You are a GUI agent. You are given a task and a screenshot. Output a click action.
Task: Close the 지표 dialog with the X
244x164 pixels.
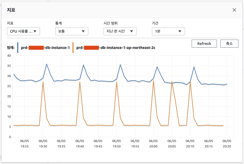tap(234, 10)
